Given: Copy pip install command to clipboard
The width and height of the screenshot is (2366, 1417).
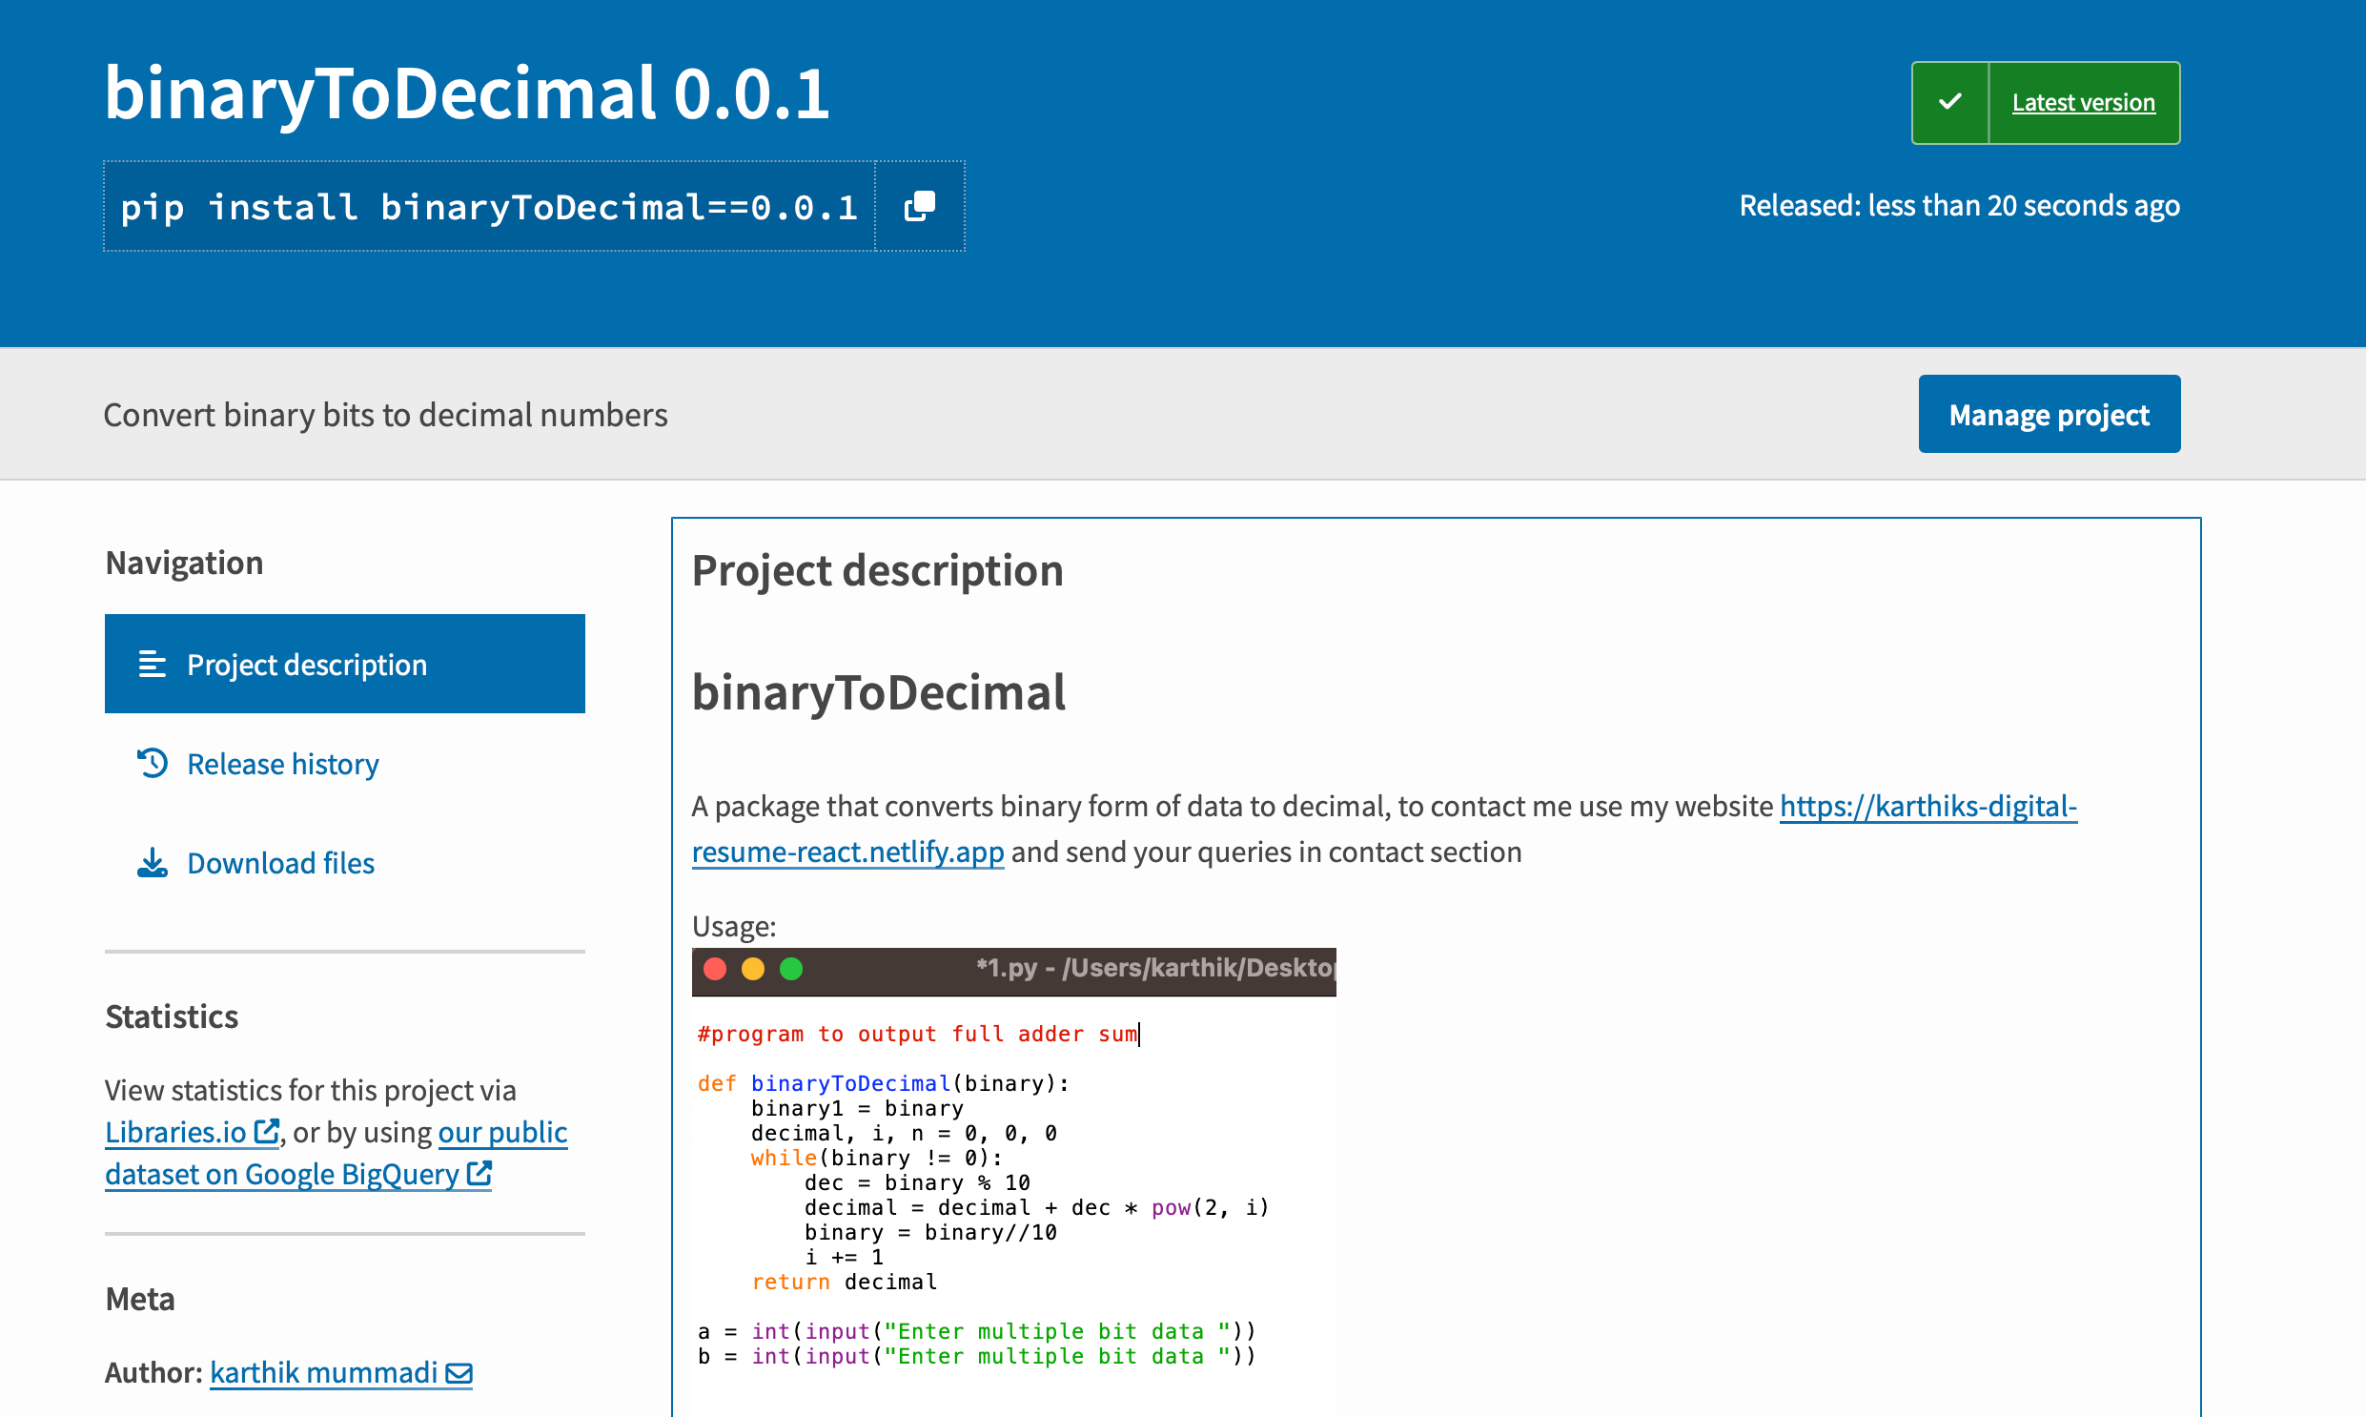Looking at the screenshot, I should [919, 206].
